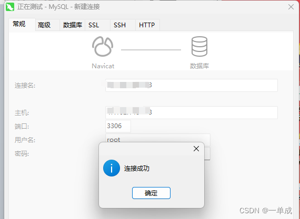300x219 pixels.
Task: Click the 数据库 caption under the cylinder
Action: pyautogui.click(x=199, y=66)
